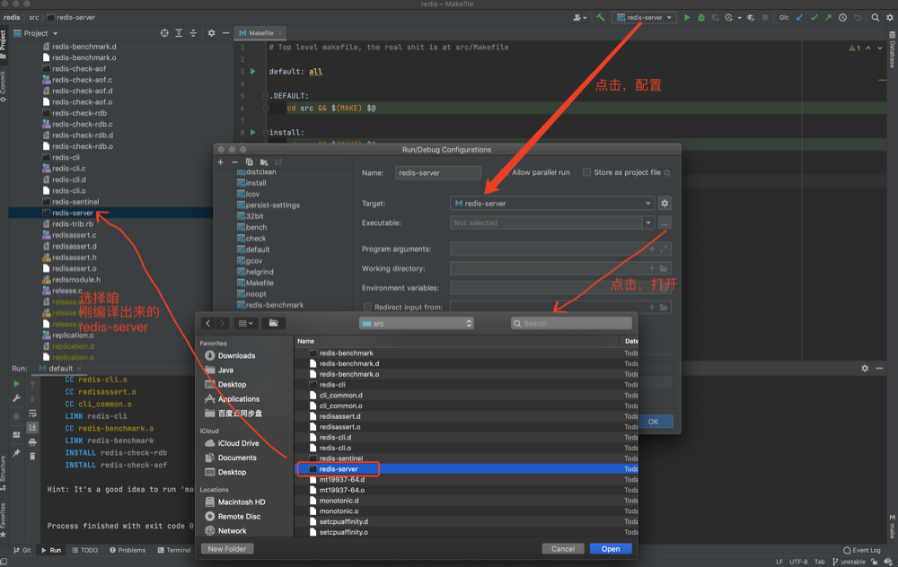The image size is (898, 567).
Task: Open the Search Everywhere magnifier icon
Action: pyautogui.click(x=875, y=18)
